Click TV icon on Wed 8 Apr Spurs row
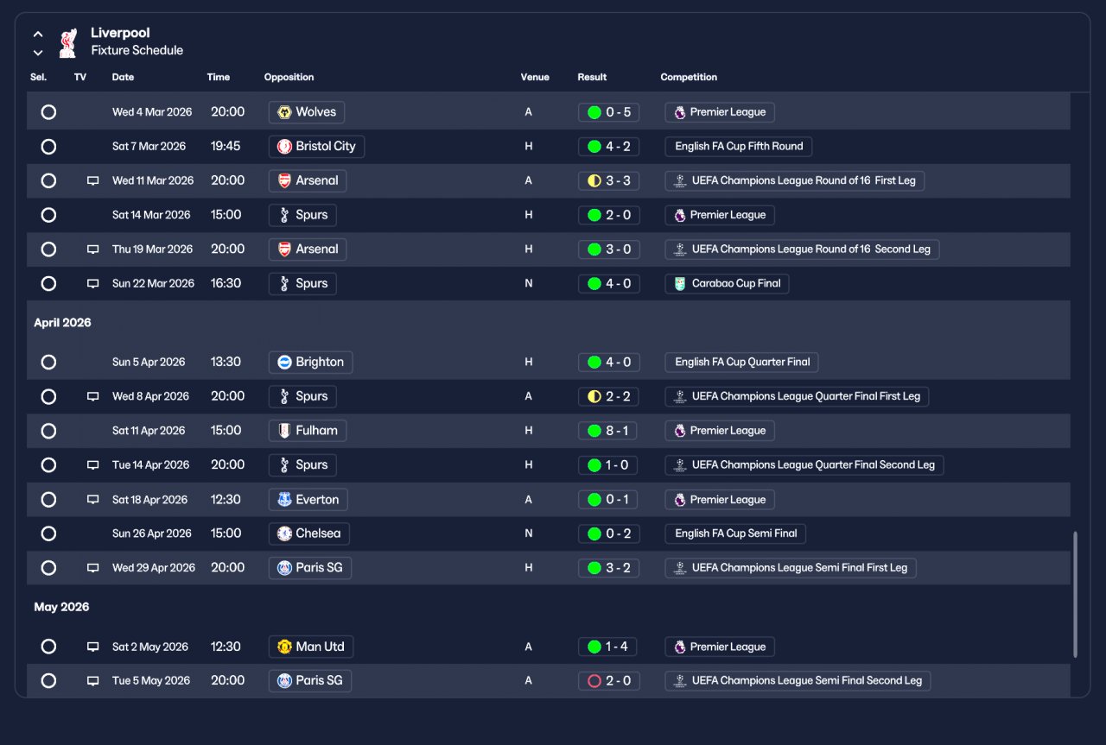 (92, 397)
